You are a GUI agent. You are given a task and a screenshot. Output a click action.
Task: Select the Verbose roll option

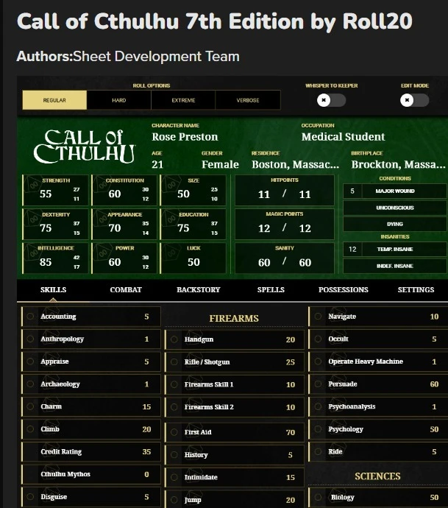[248, 100]
